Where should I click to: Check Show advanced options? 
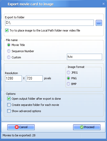point(9,111)
